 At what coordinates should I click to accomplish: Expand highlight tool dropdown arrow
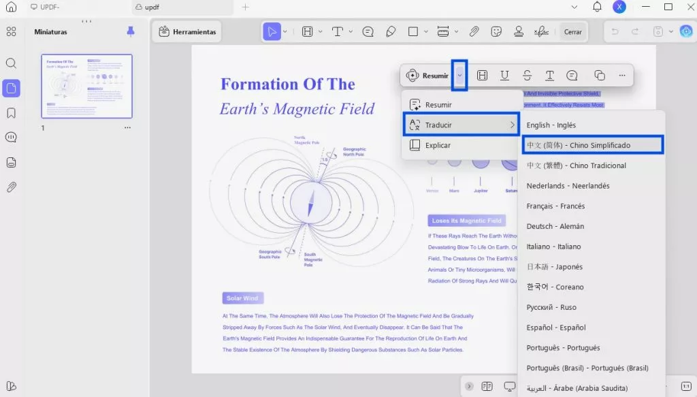coord(320,31)
